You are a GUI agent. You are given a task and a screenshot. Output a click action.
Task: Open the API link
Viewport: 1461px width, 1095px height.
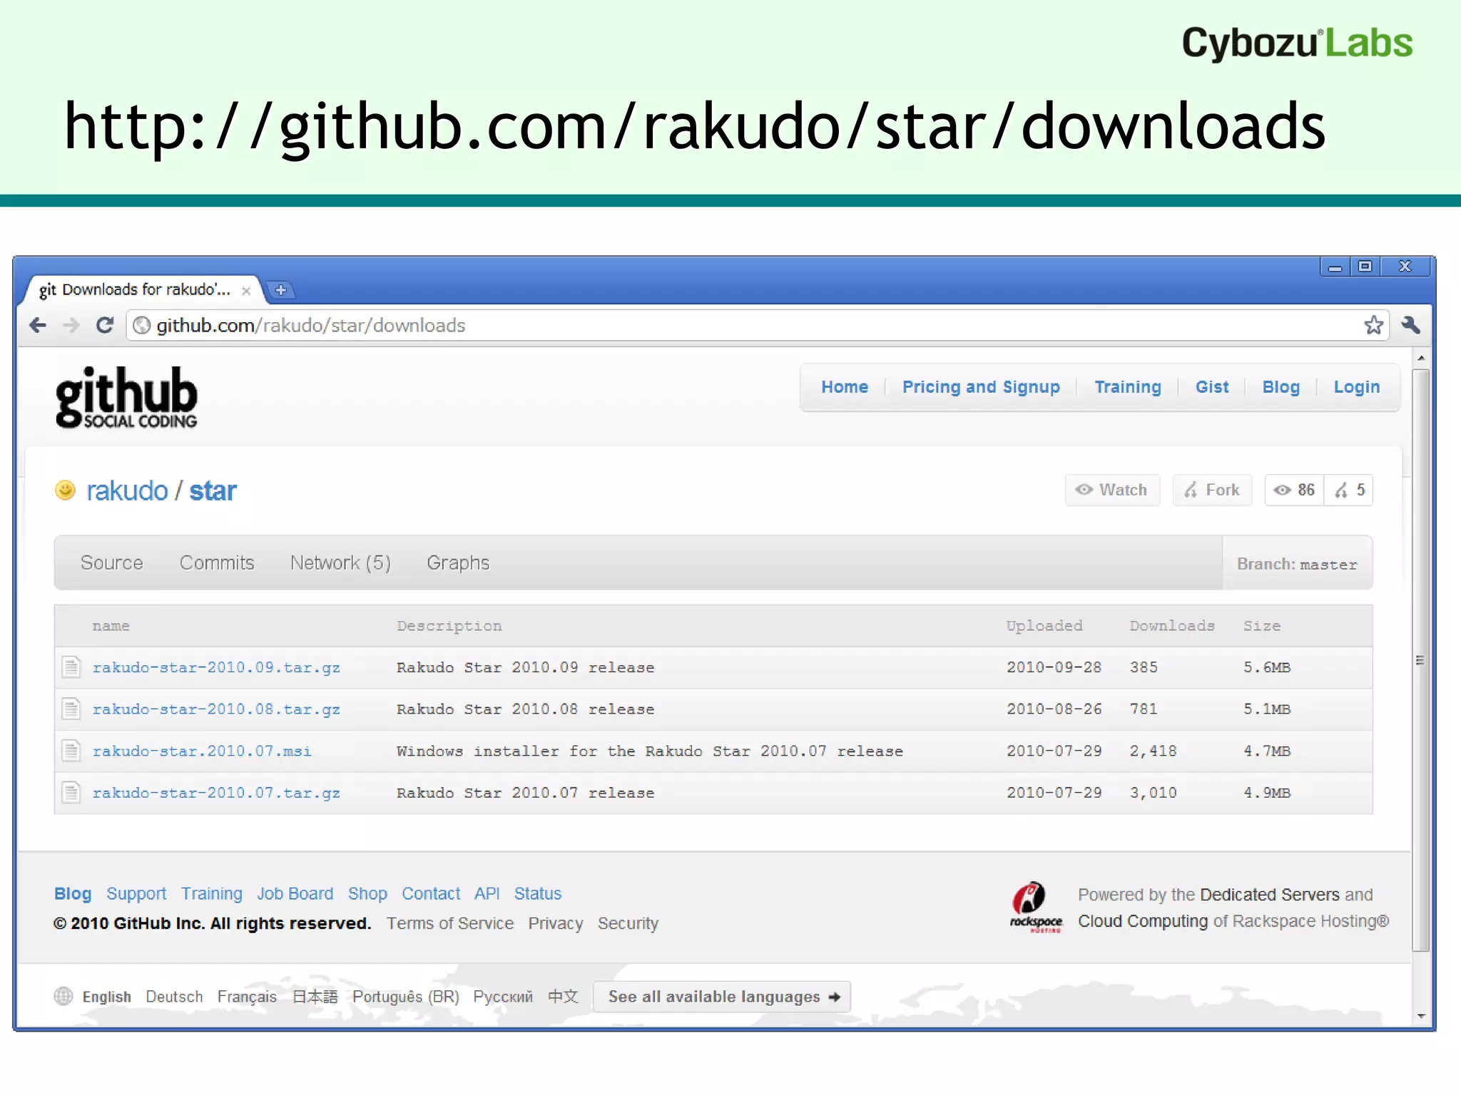pyautogui.click(x=487, y=893)
